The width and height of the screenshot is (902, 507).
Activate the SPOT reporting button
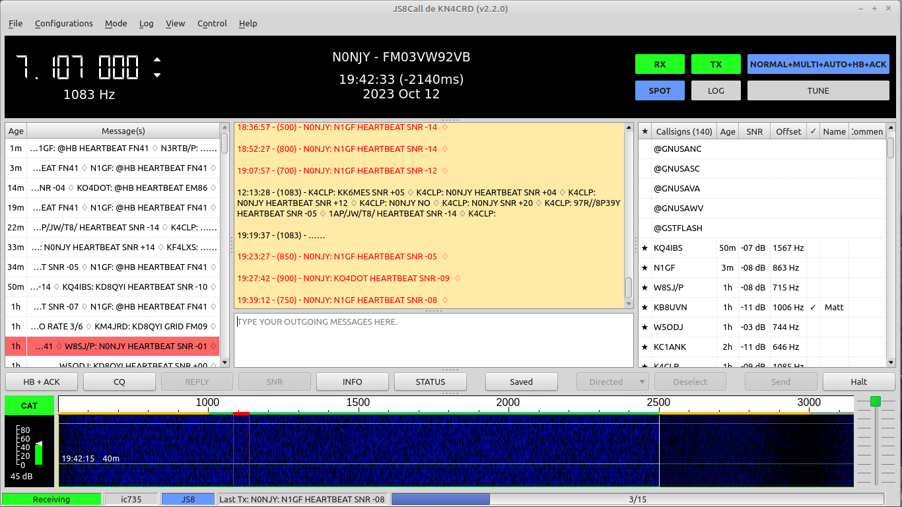[660, 90]
